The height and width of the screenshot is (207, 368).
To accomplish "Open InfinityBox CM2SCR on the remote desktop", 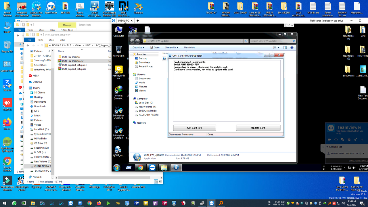I will tap(118, 113).
